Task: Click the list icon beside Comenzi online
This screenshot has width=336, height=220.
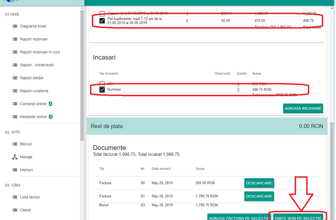Action: (x=14, y=104)
